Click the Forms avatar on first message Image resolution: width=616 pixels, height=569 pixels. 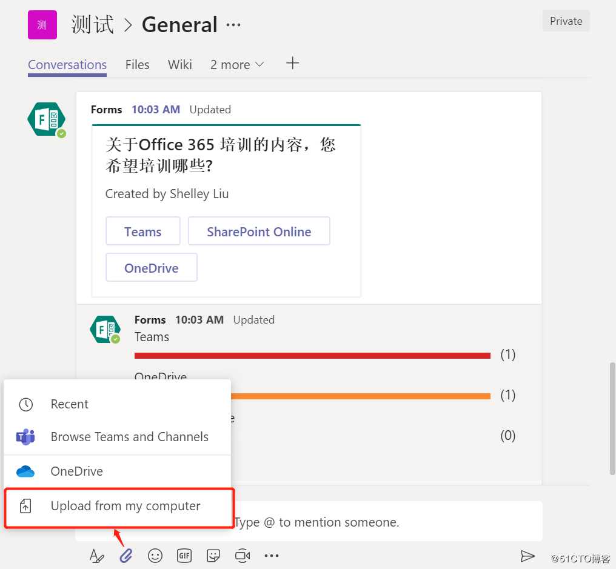point(47,119)
